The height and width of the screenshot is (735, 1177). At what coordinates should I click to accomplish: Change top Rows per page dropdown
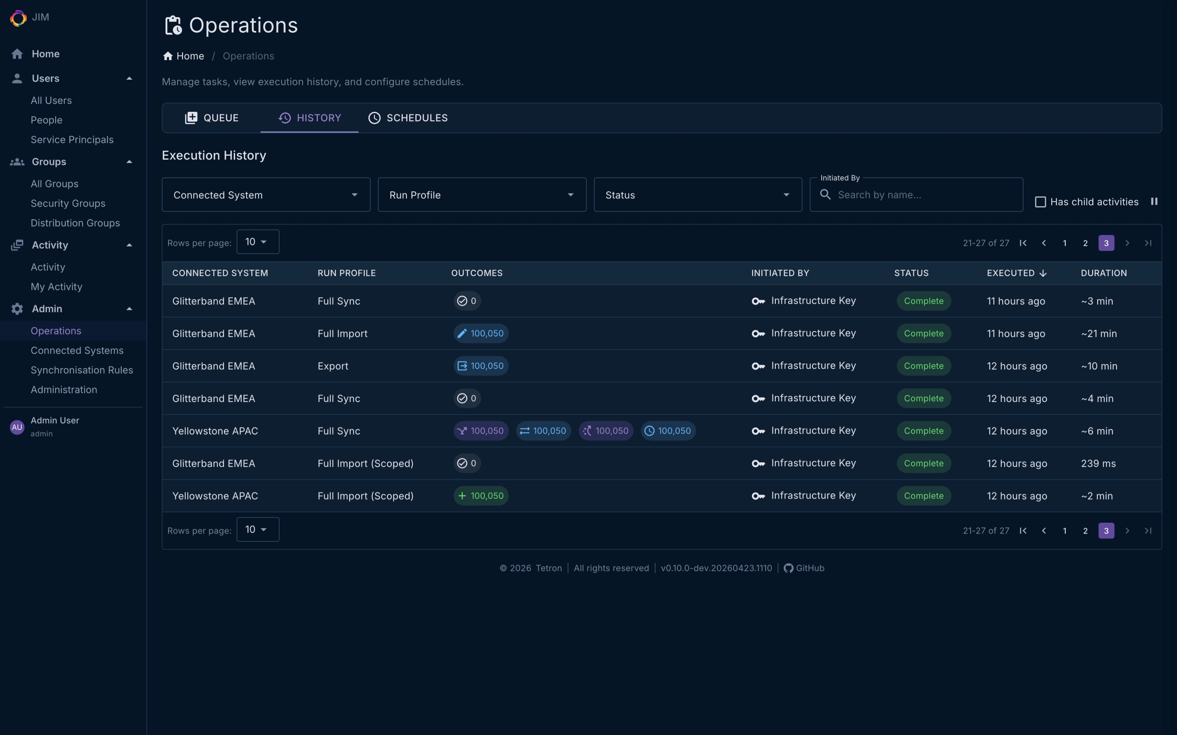coord(257,242)
